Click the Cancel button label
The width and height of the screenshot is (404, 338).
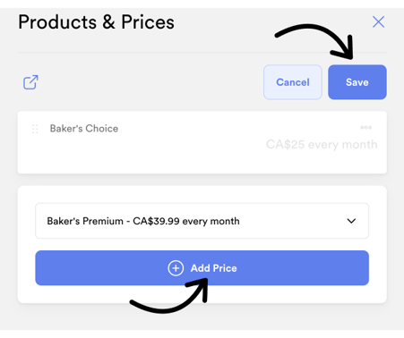pos(293,82)
